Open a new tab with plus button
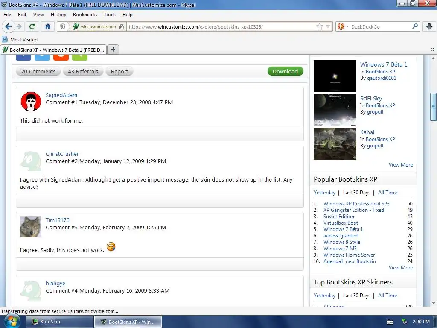 click(113, 50)
